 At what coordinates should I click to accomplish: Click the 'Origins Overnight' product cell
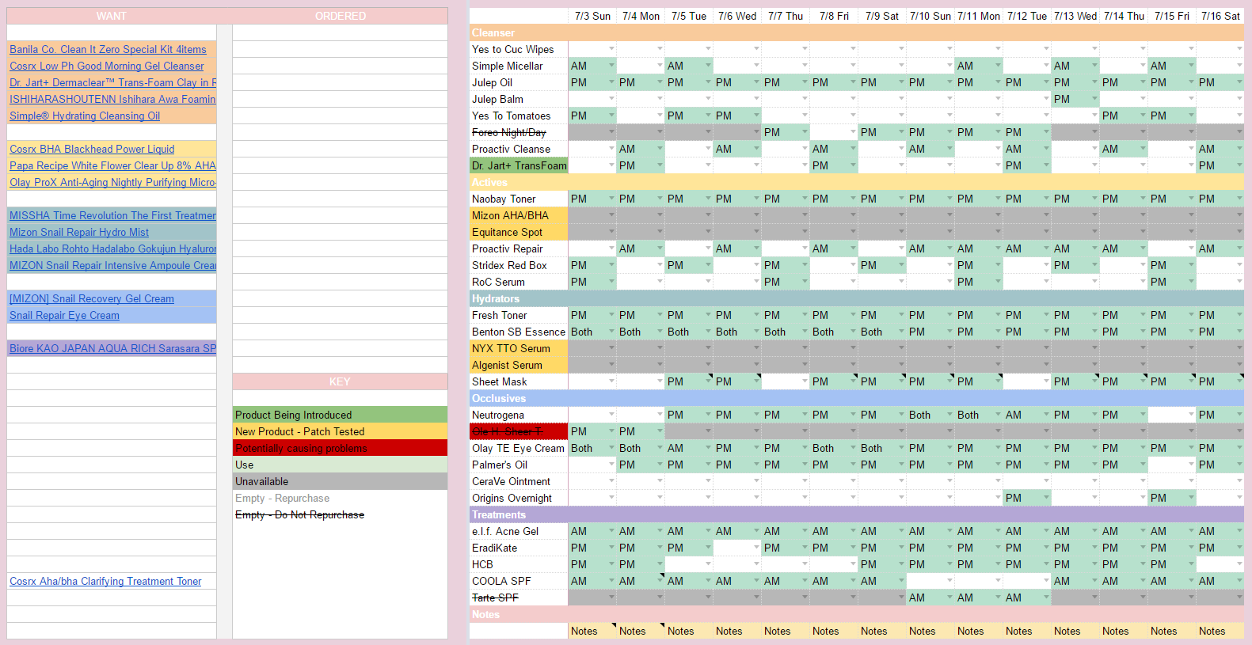[519, 498]
